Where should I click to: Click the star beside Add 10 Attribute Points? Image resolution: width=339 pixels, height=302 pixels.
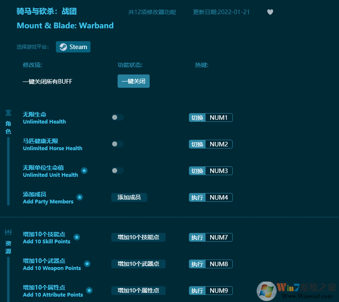click(89, 290)
